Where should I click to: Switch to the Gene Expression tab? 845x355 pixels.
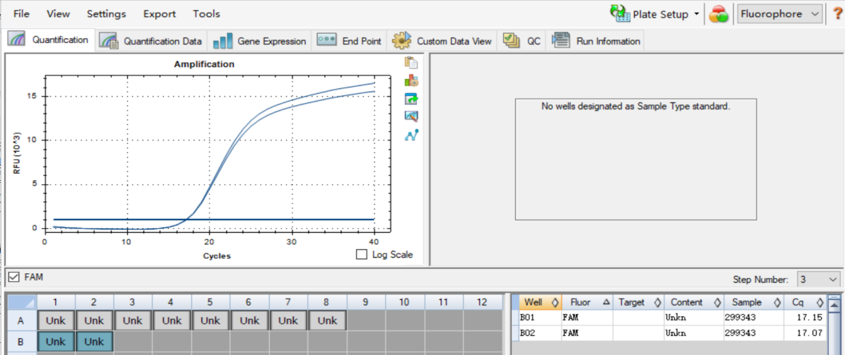click(259, 41)
